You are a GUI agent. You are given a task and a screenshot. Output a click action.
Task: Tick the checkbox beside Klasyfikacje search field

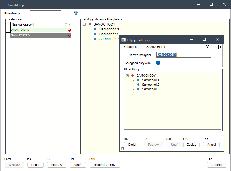click(67, 13)
